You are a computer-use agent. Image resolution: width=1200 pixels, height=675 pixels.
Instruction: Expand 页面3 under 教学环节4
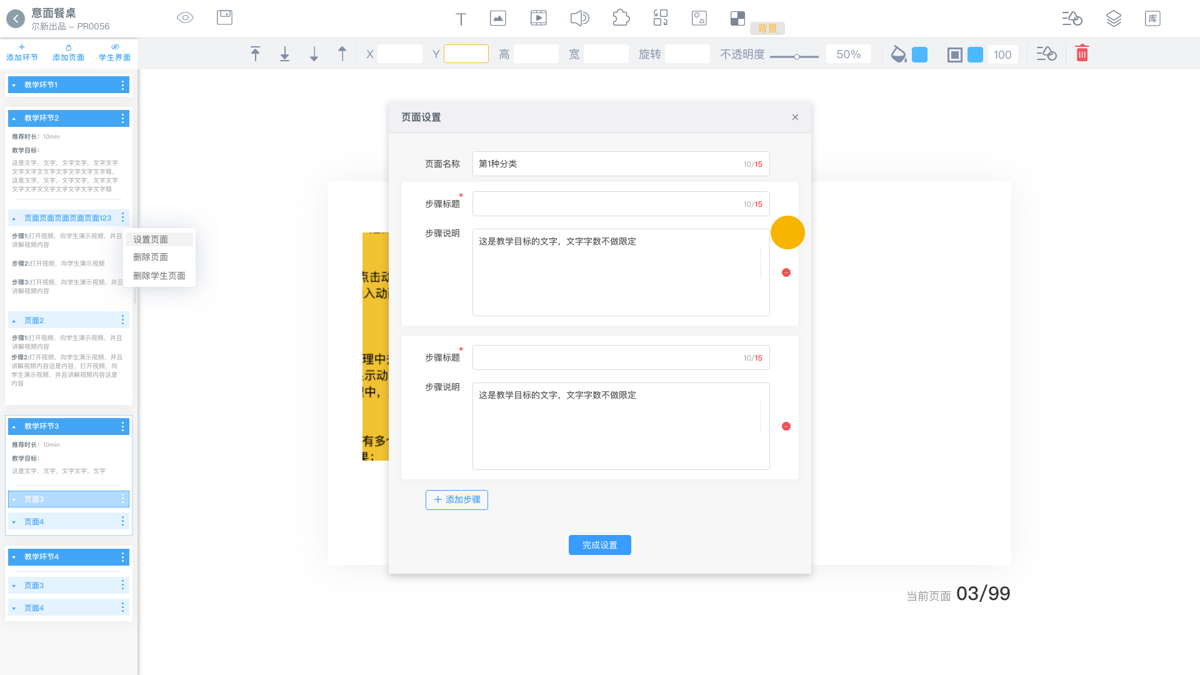click(14, 586)
